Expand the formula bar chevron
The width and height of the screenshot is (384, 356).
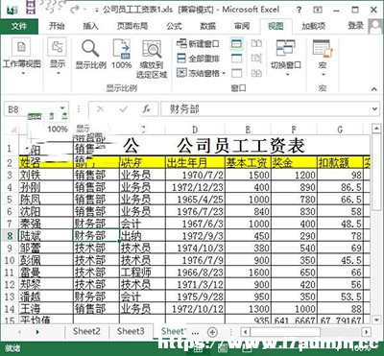click(x=374, y=109)
